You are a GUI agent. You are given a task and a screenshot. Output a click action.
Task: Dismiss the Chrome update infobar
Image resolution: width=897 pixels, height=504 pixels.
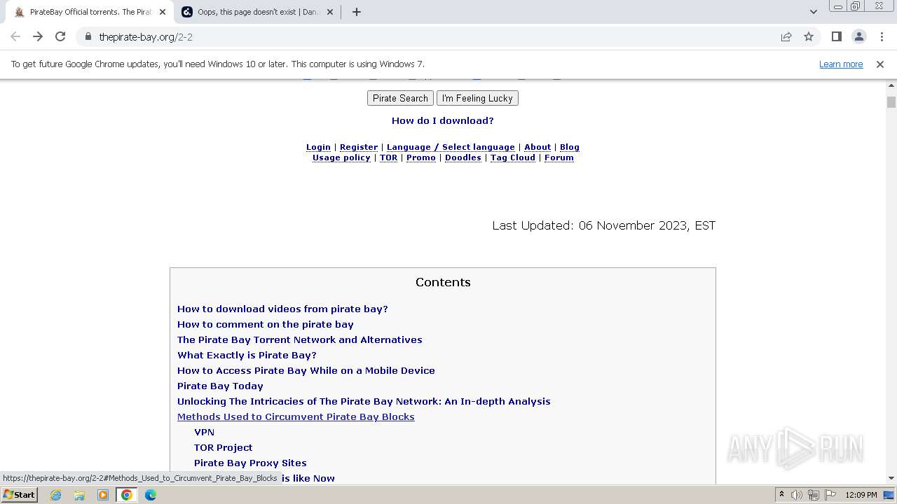pyautogui.click(x=880, y=64)
